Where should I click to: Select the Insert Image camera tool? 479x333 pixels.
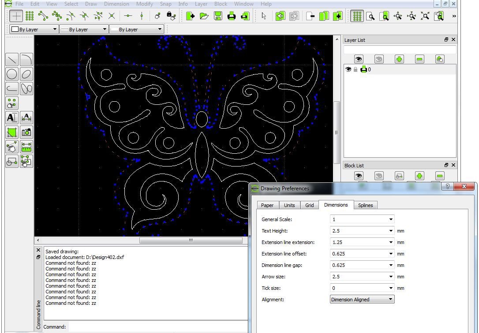click(26, 132)
